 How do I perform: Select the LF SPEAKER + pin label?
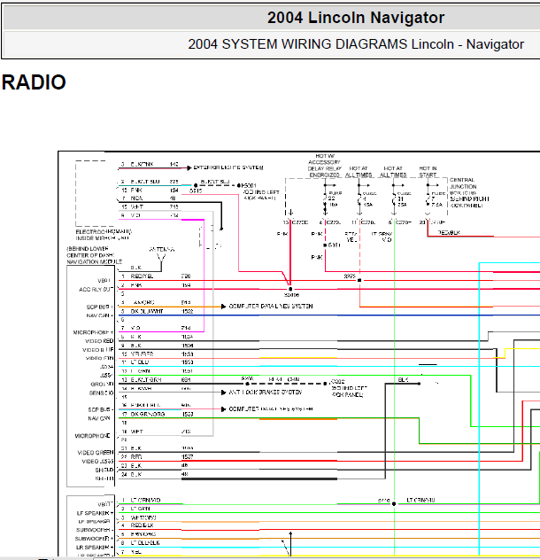point(95,513)
